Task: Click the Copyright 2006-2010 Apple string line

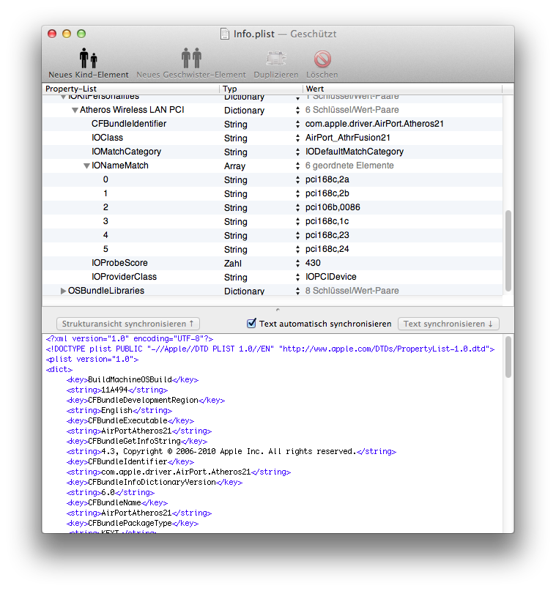Action: 231,451
